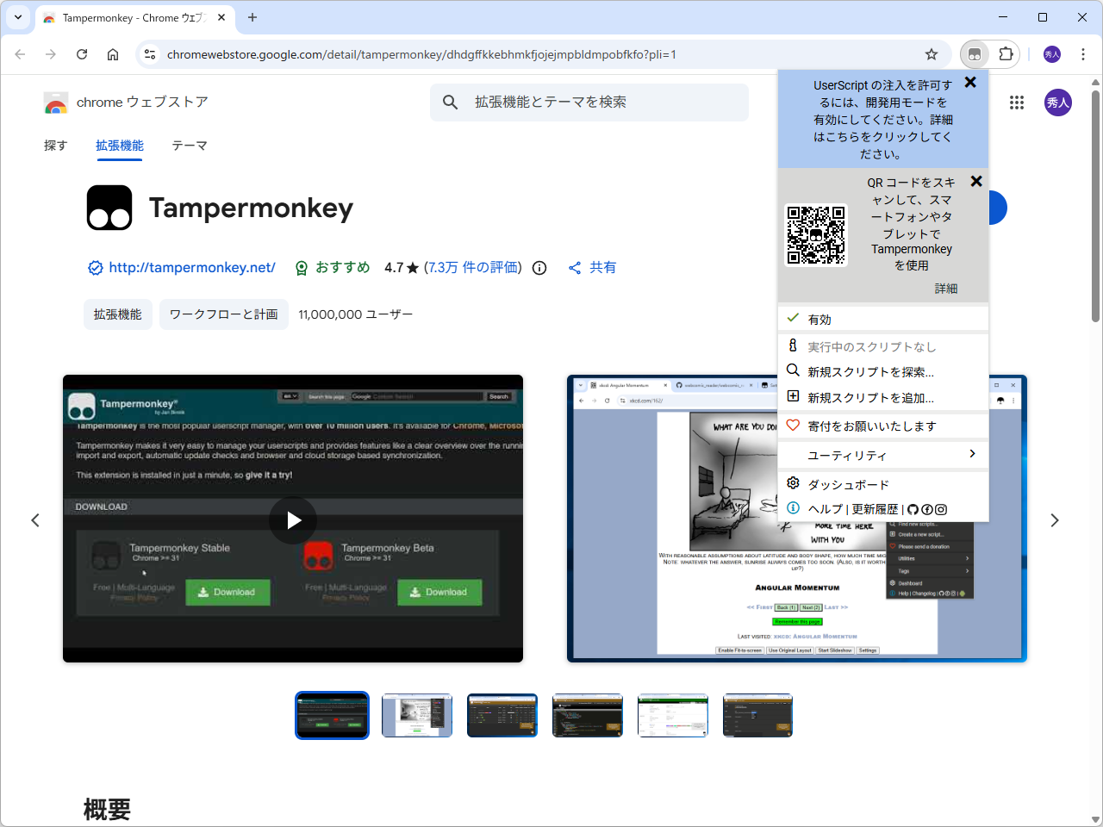Open the http://tampermonkey.net/ link
The width and height of the screenshot is (1103, 827).
click(x=191, y=267)
